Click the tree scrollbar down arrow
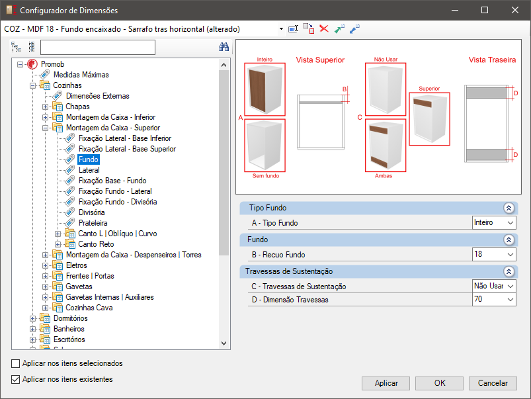 tap(224, 343)
